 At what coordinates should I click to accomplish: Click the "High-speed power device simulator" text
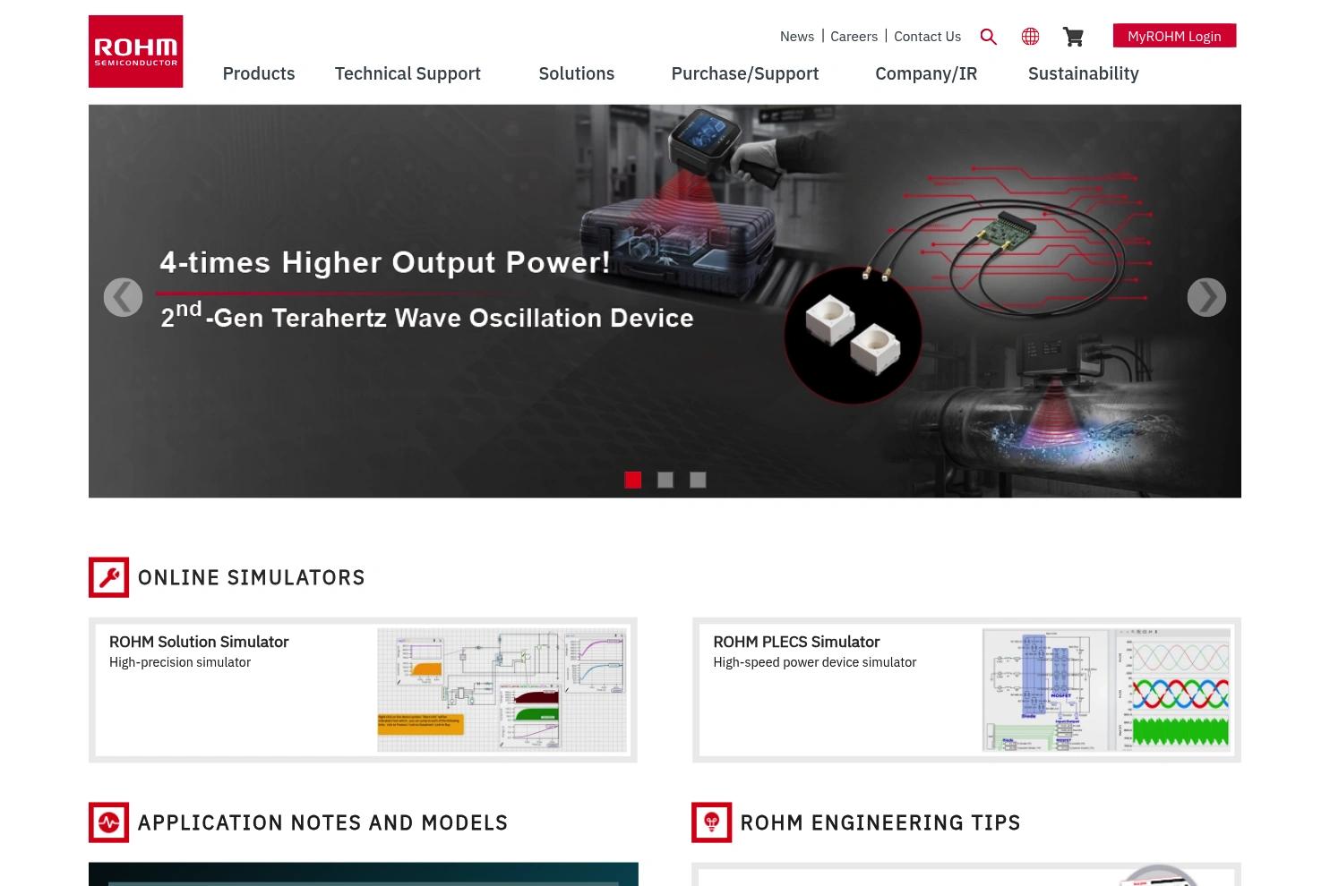point(815,662)
